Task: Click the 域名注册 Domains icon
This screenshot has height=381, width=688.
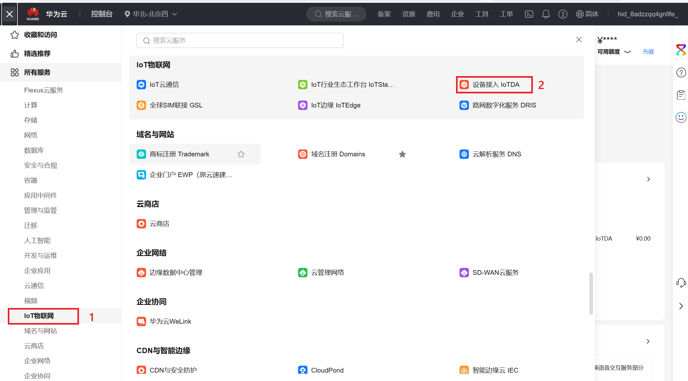Action: [303, 154]
